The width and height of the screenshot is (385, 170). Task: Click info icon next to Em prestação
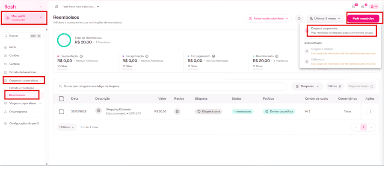[81, 56]
